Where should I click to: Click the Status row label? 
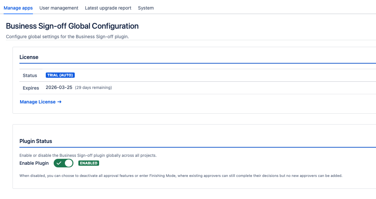coord(30,75)
